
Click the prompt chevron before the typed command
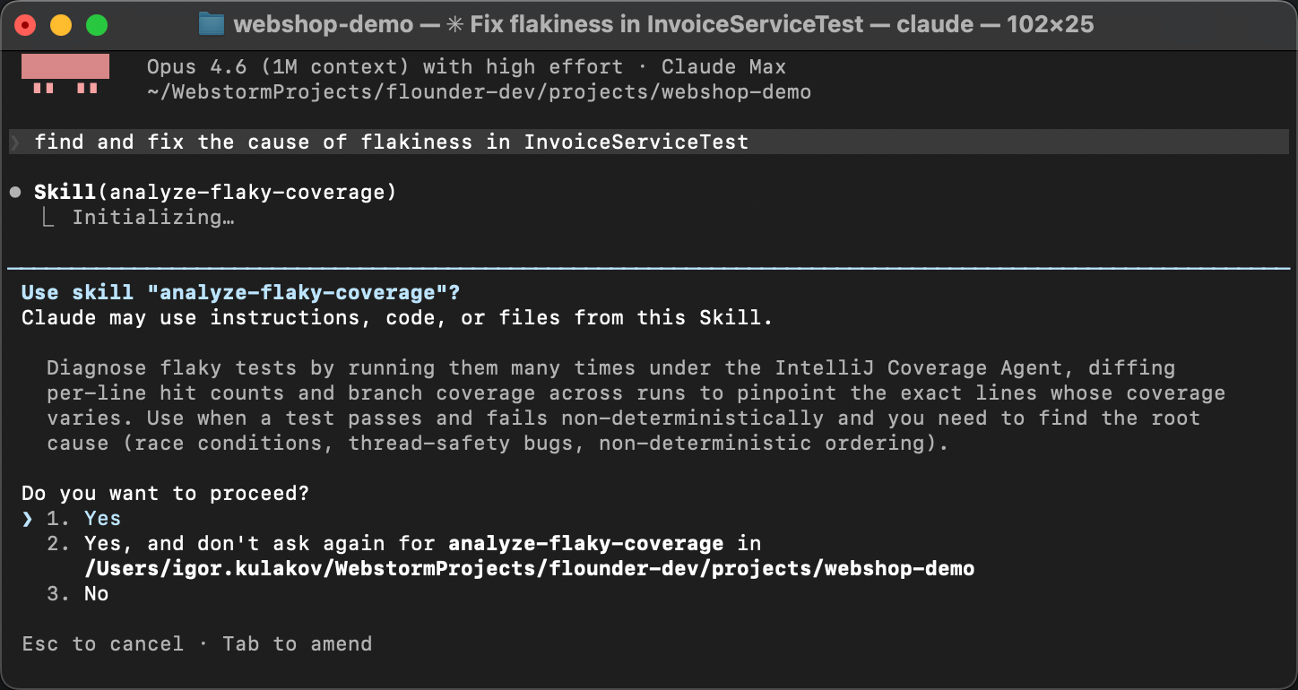pyautogui.click(x=15, y=142)
